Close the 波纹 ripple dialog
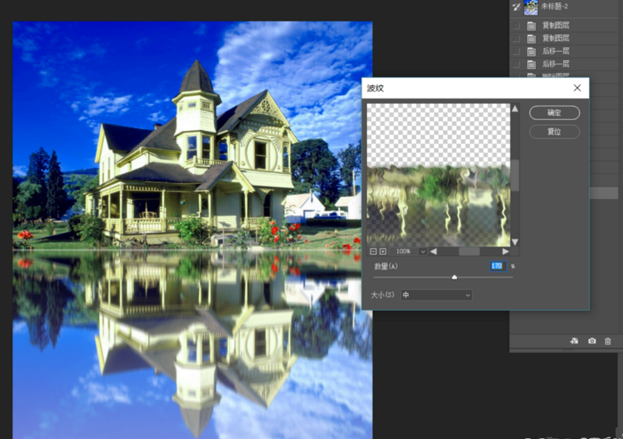This screenshot has width=623, height=439. click(x=577, y=88)
